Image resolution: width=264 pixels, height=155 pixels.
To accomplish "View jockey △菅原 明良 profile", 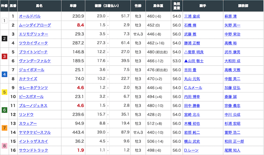I will (194, 52).
